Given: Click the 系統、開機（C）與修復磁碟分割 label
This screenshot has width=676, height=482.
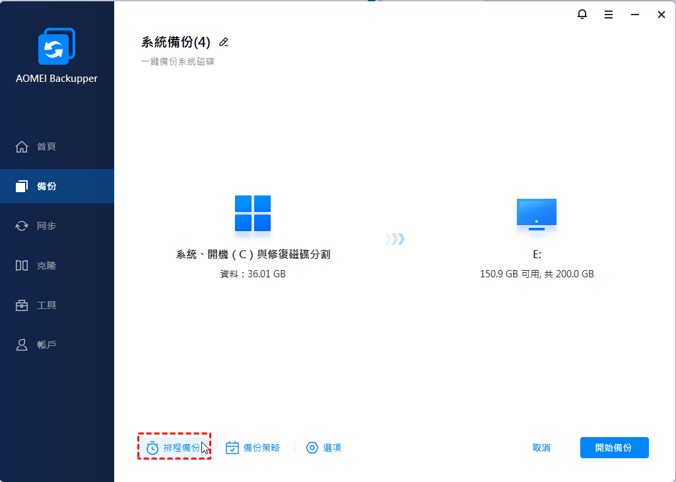Looking at the screenshot, I should pyautogui.click(x=253, y=254).
